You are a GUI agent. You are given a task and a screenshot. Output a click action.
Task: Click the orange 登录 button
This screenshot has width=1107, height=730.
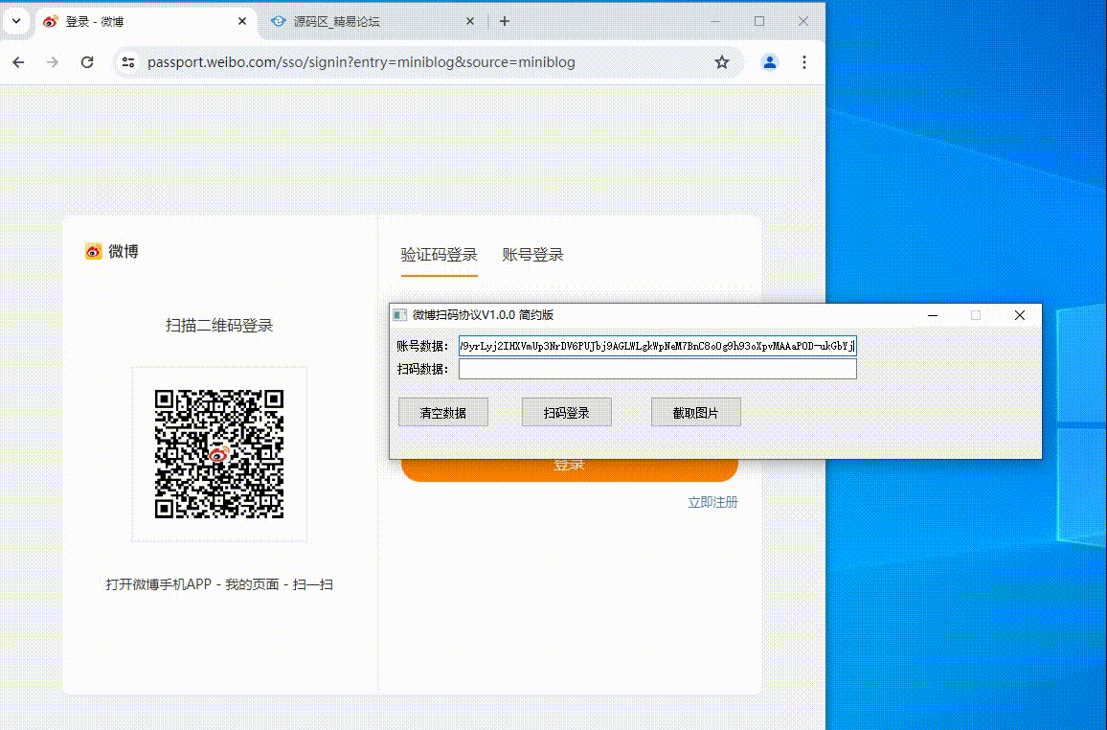coord(569,468)
